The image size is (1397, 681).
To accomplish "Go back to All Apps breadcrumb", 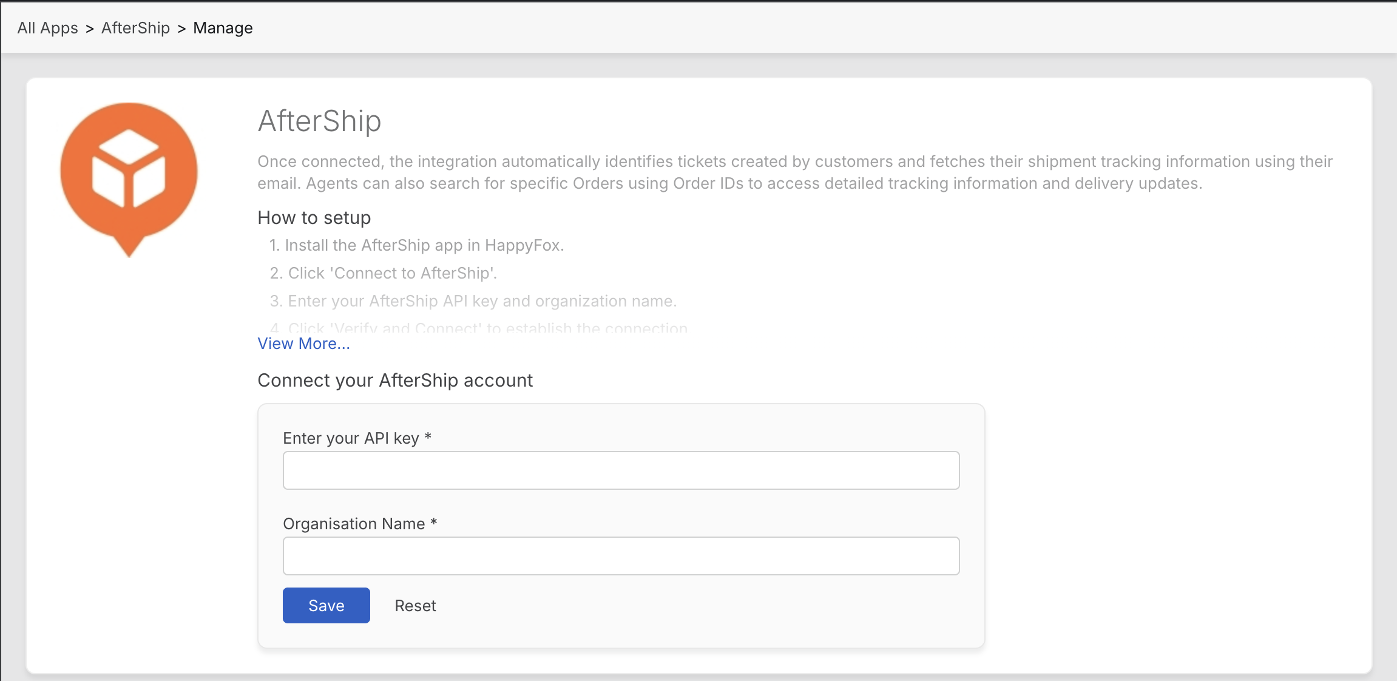I will 47,28.
